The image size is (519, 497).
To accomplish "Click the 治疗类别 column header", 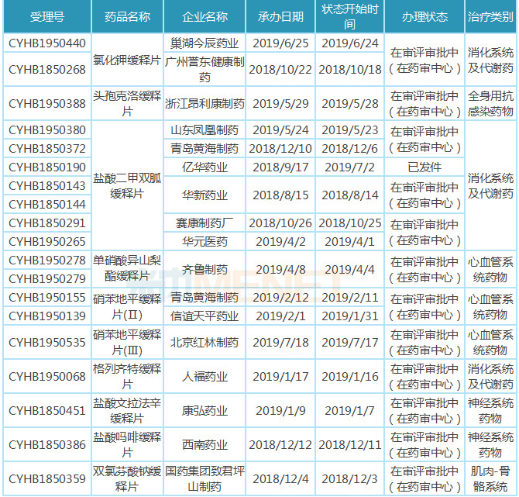I will (x=490, y=16).
